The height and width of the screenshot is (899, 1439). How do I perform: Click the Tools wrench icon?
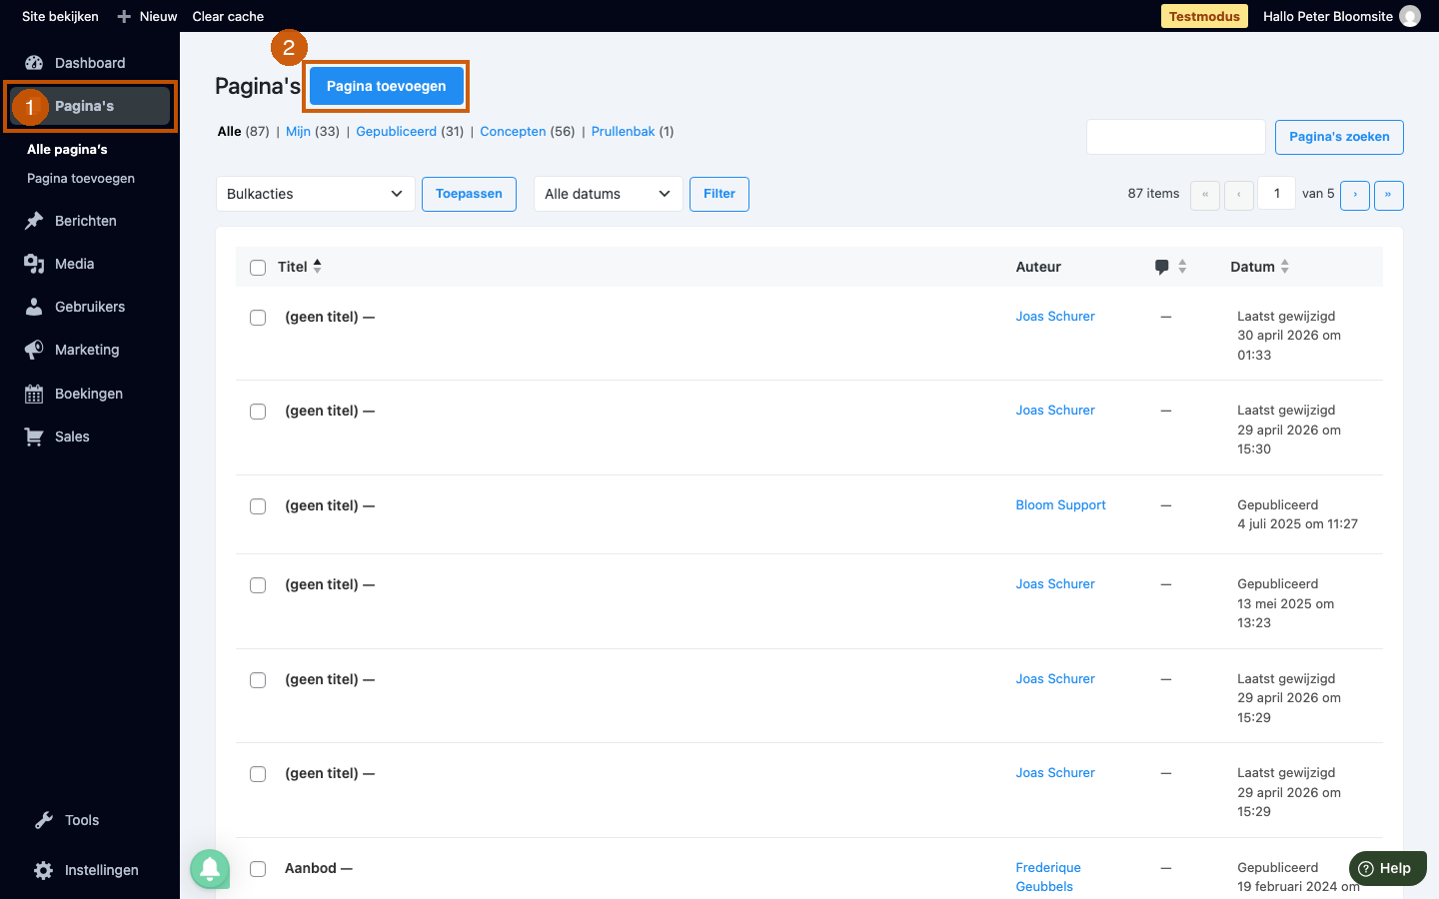tap(44, 820)
